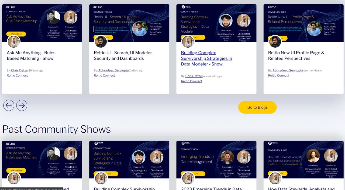Click author avatar on top Ask Me Anything card
Screen dimensions: 345x190
pyautogui.click(x=14, y=42)
